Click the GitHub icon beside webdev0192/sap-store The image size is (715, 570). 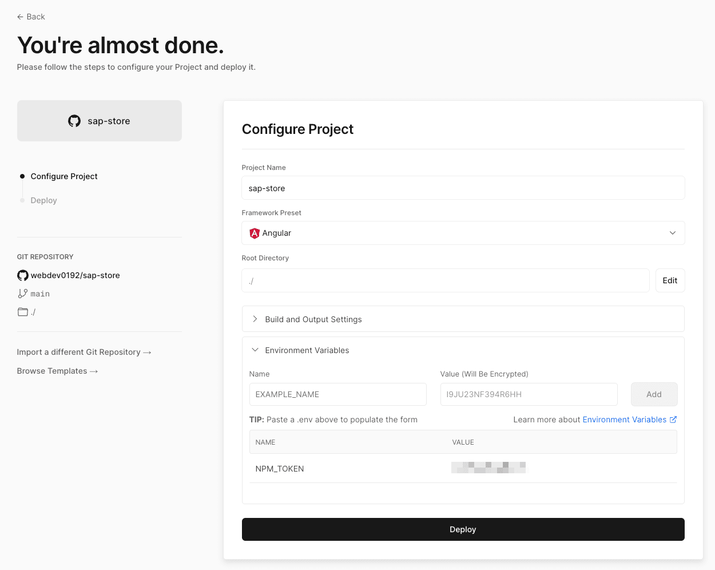[22, 275]
